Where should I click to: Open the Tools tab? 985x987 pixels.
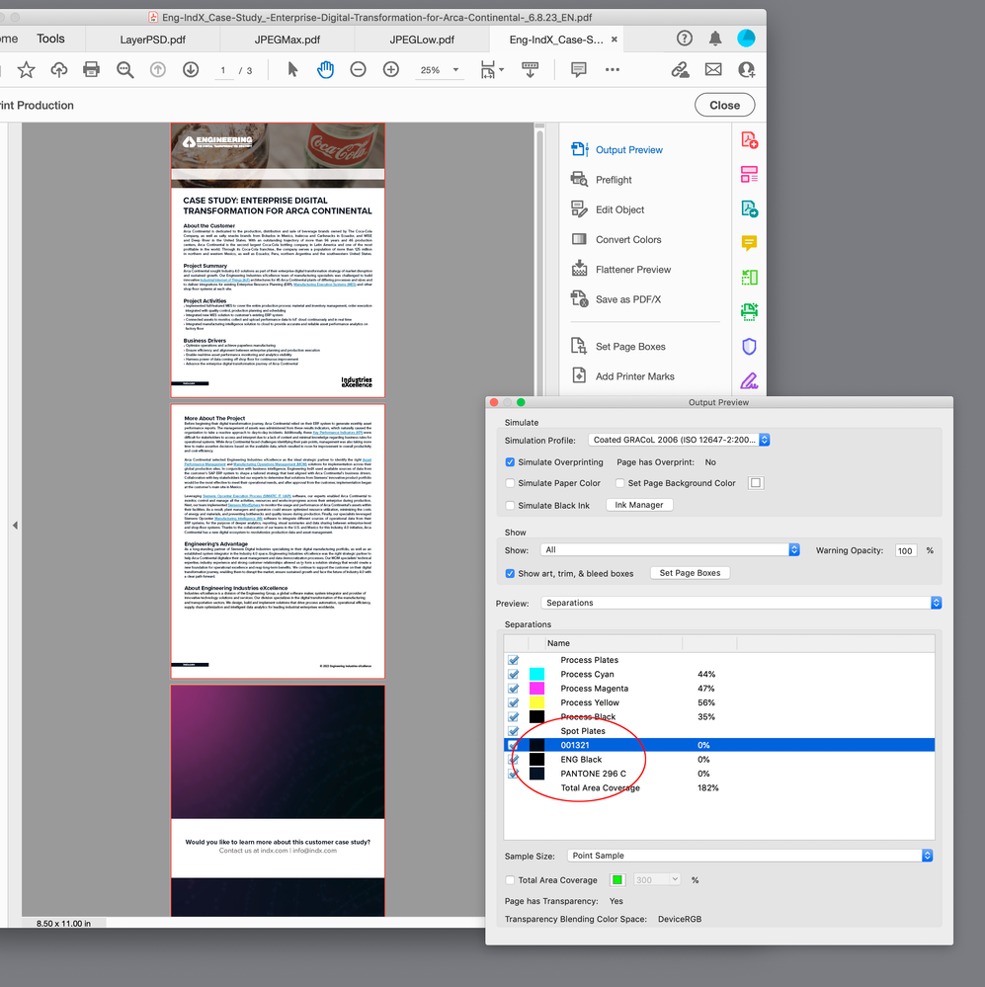[50, 39]
